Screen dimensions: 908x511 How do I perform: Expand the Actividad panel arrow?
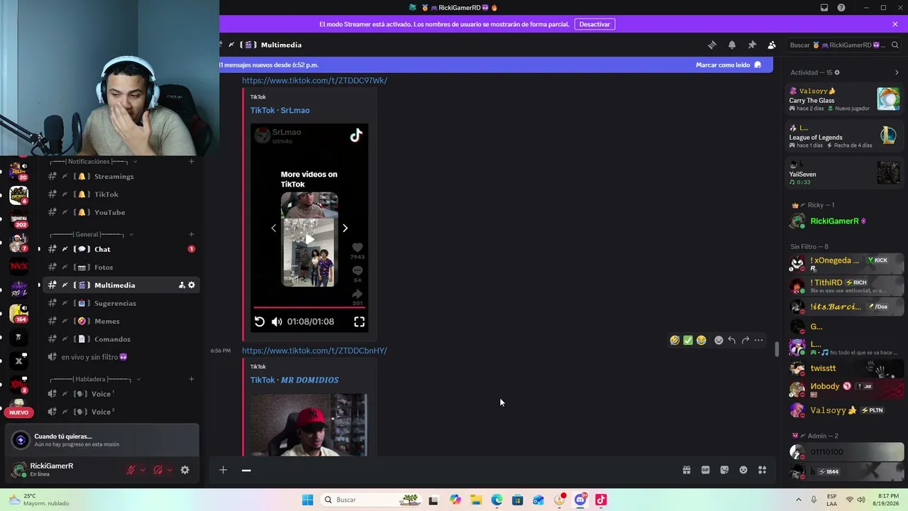pyautogui.click(x=897, y=72)
